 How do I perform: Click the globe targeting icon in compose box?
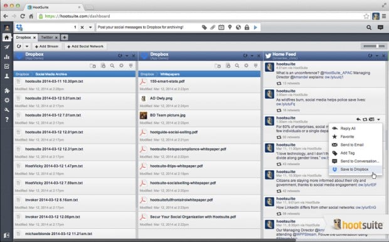coord(238,27)
